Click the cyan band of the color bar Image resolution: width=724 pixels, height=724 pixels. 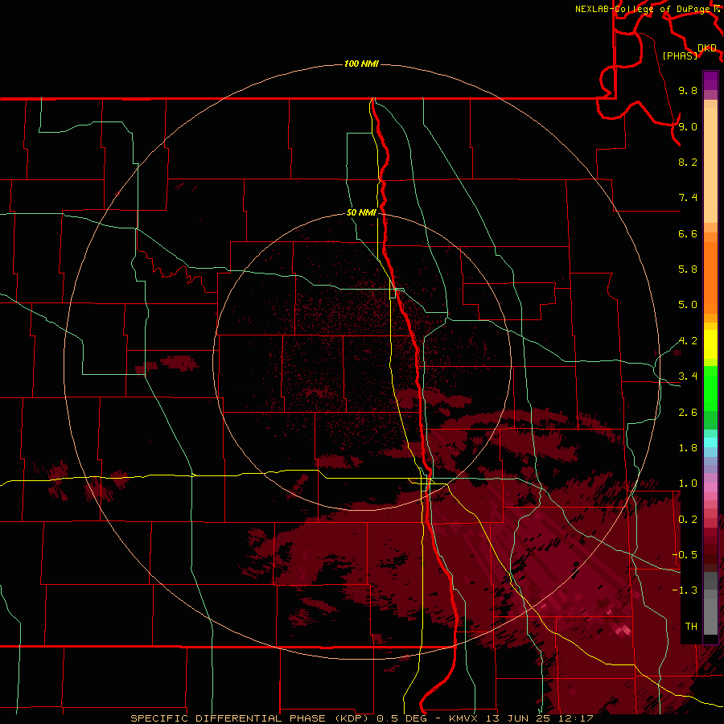(x=710, y=442)
